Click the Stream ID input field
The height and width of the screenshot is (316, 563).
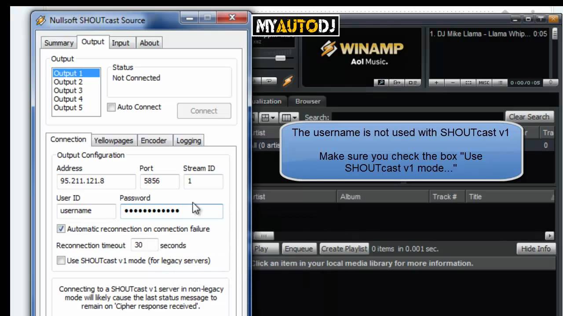click(x=203, y=181)
